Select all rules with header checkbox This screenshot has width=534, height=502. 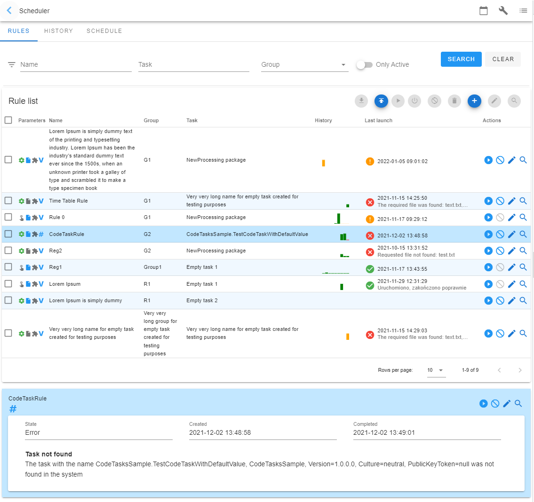[x=8, y=120]
